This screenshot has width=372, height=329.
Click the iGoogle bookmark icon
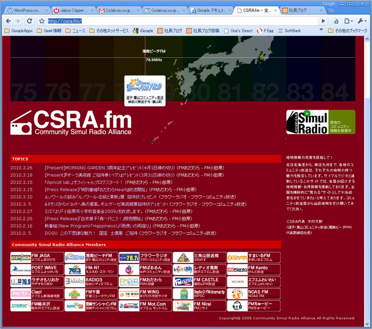pyautogui.click(x=136, y=31)
